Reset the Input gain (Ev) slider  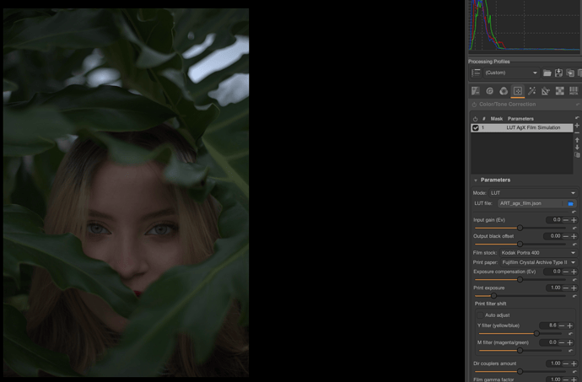[x=574, y=228]
